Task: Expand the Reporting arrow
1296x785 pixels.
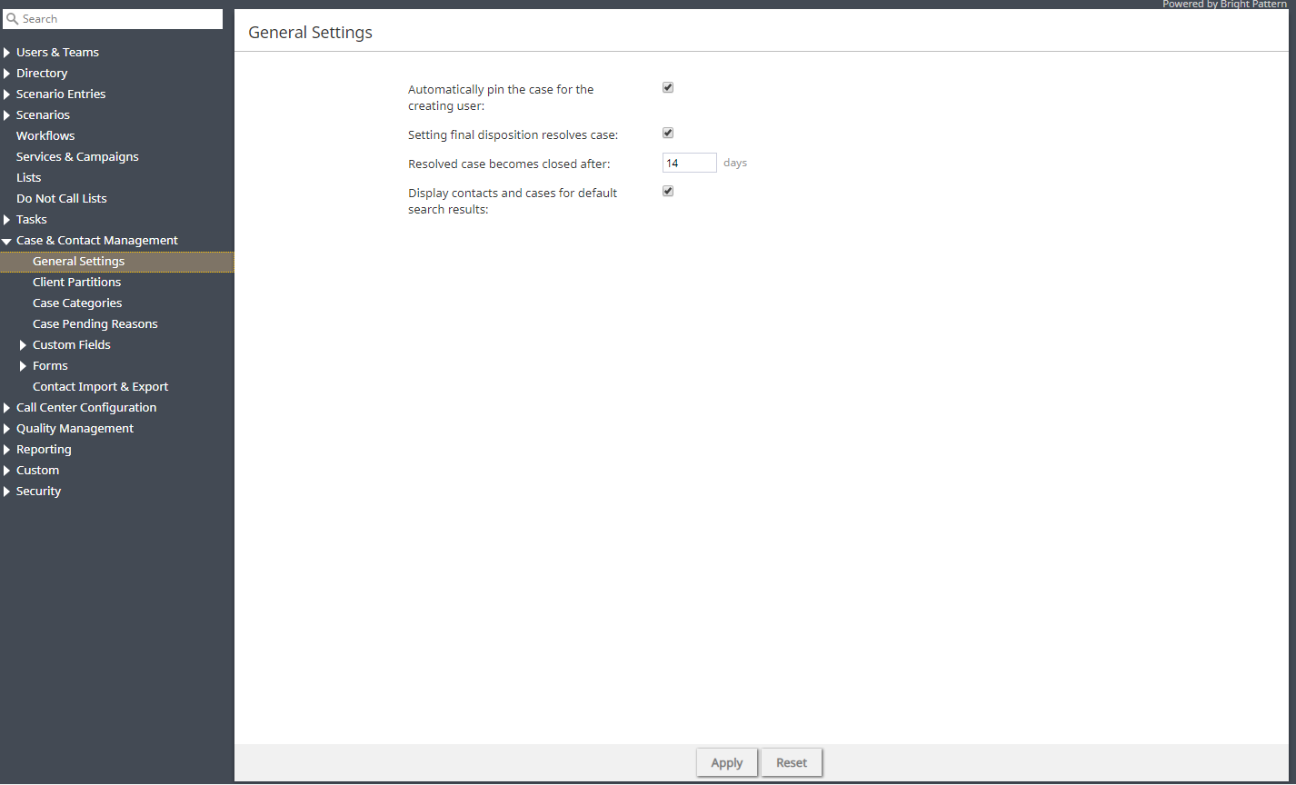Action: click(x=7, y=450)
